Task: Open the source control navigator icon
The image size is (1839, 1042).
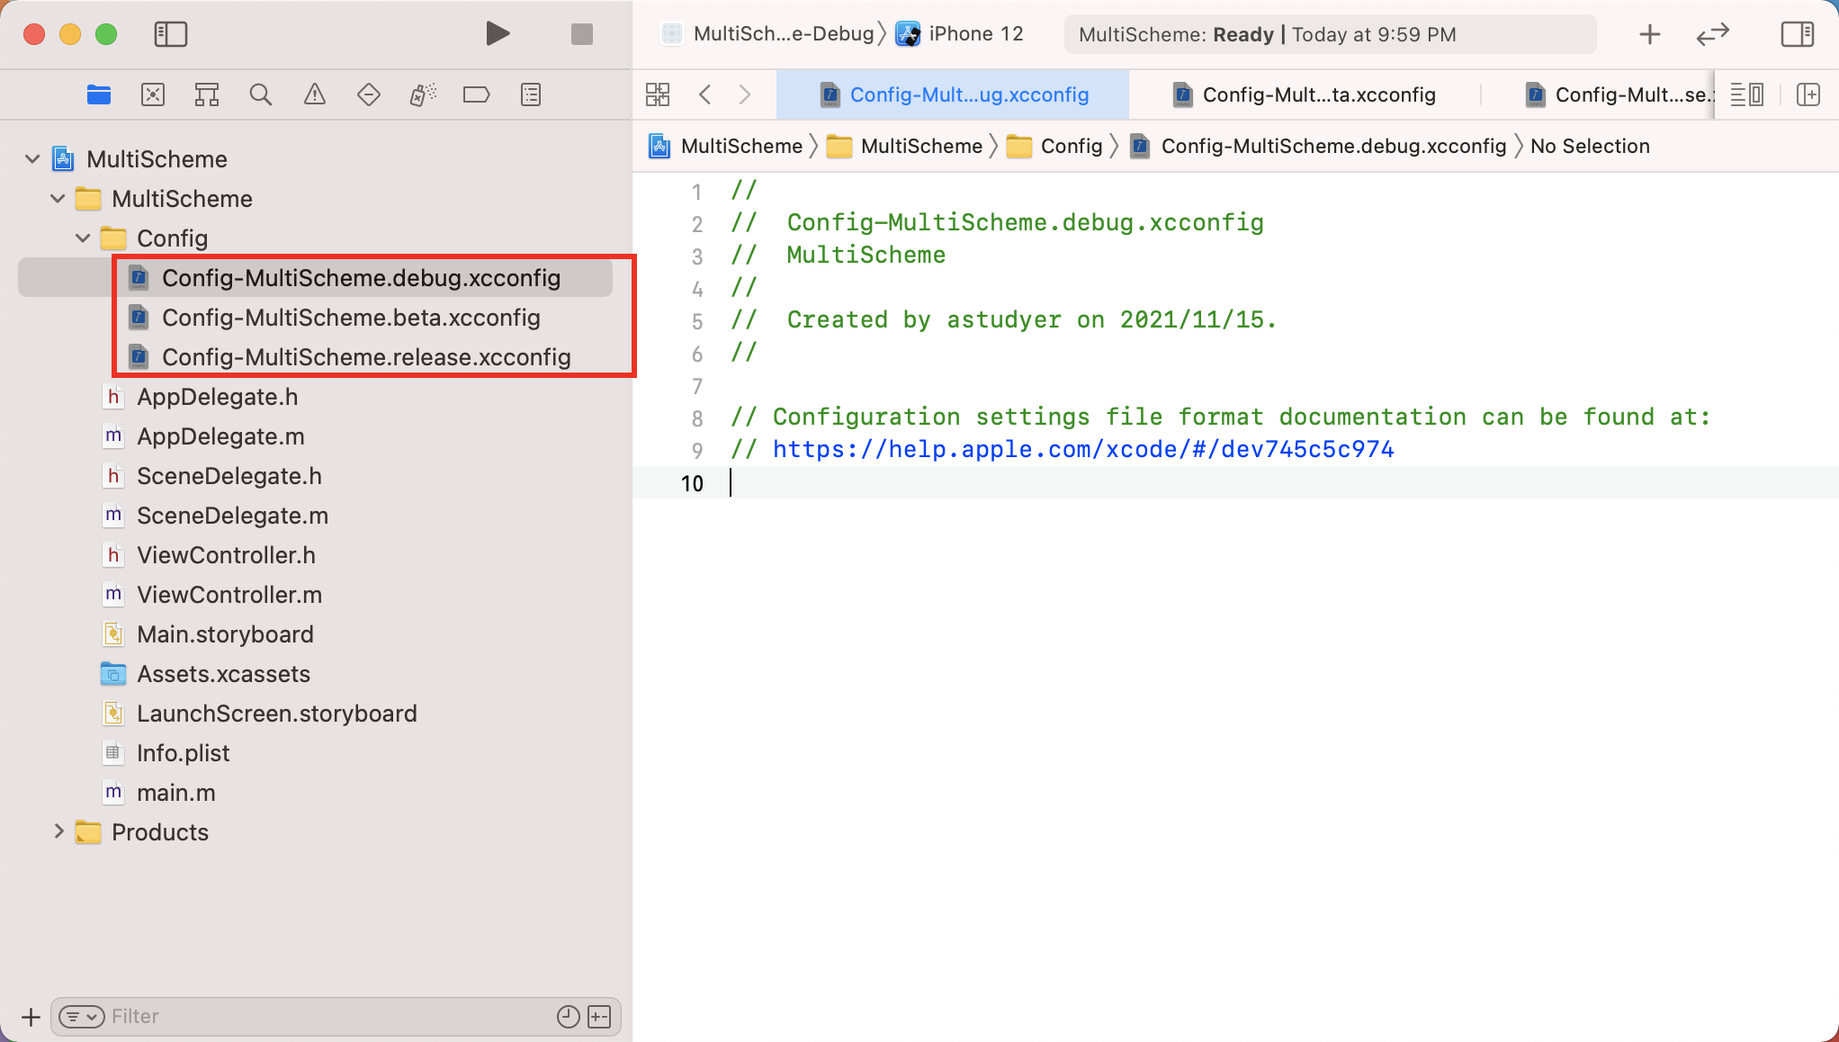Action: (153, 94)
